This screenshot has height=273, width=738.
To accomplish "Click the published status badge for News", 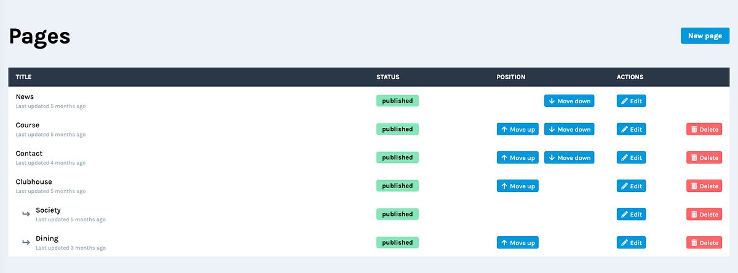I will pos(397,101).
